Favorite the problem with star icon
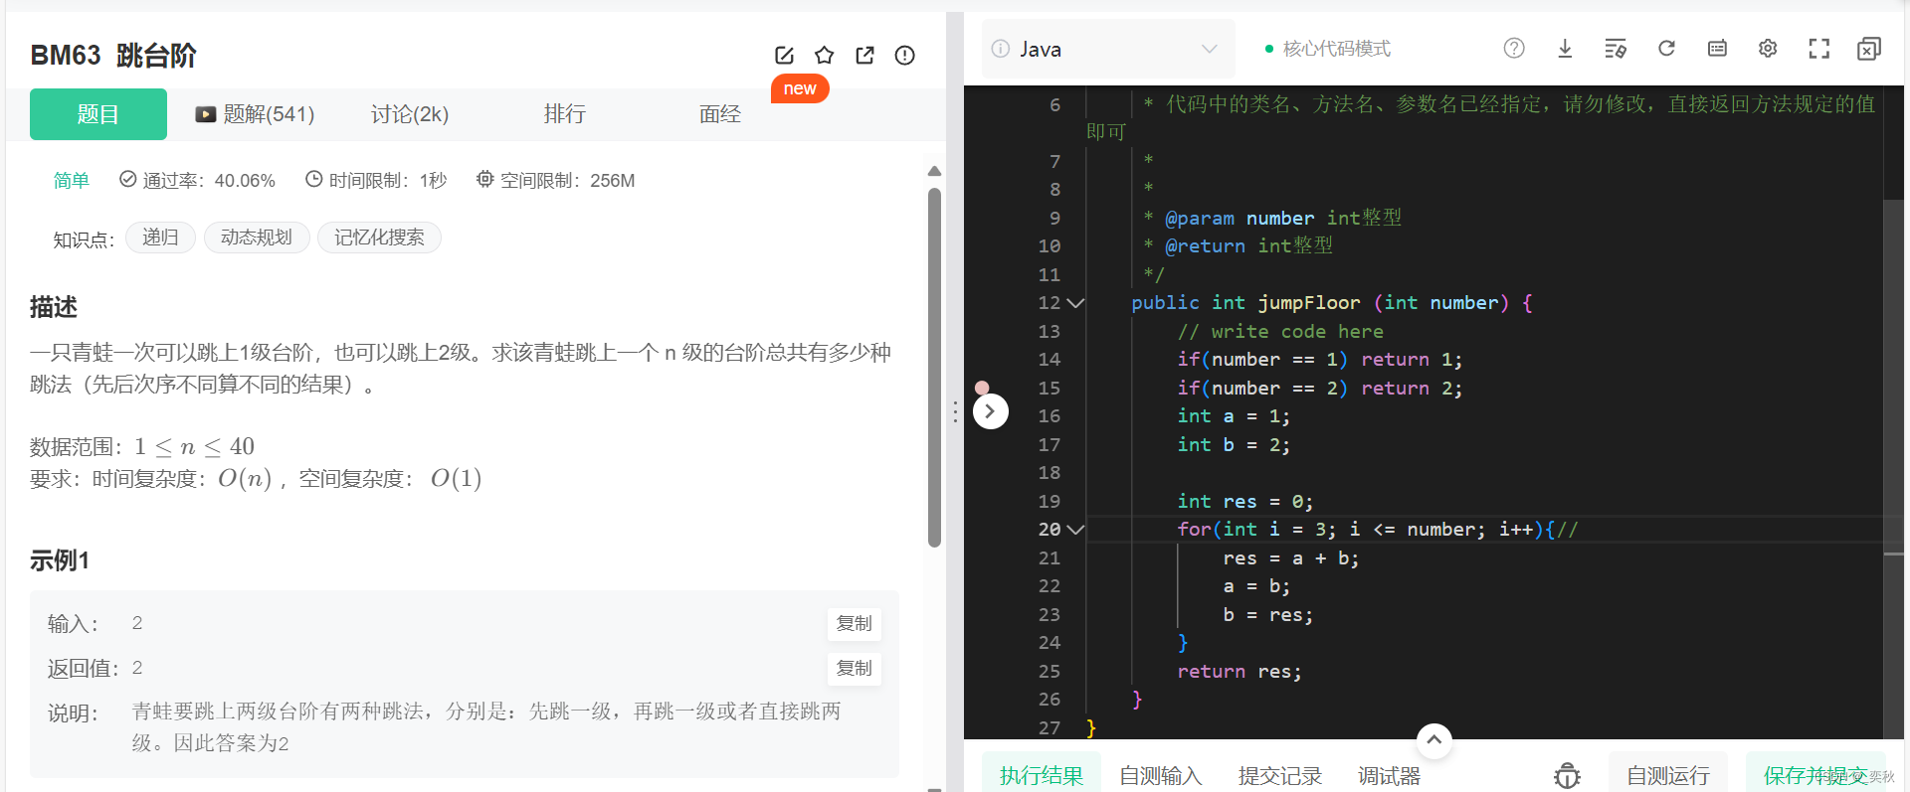 (x=824, y=56)
